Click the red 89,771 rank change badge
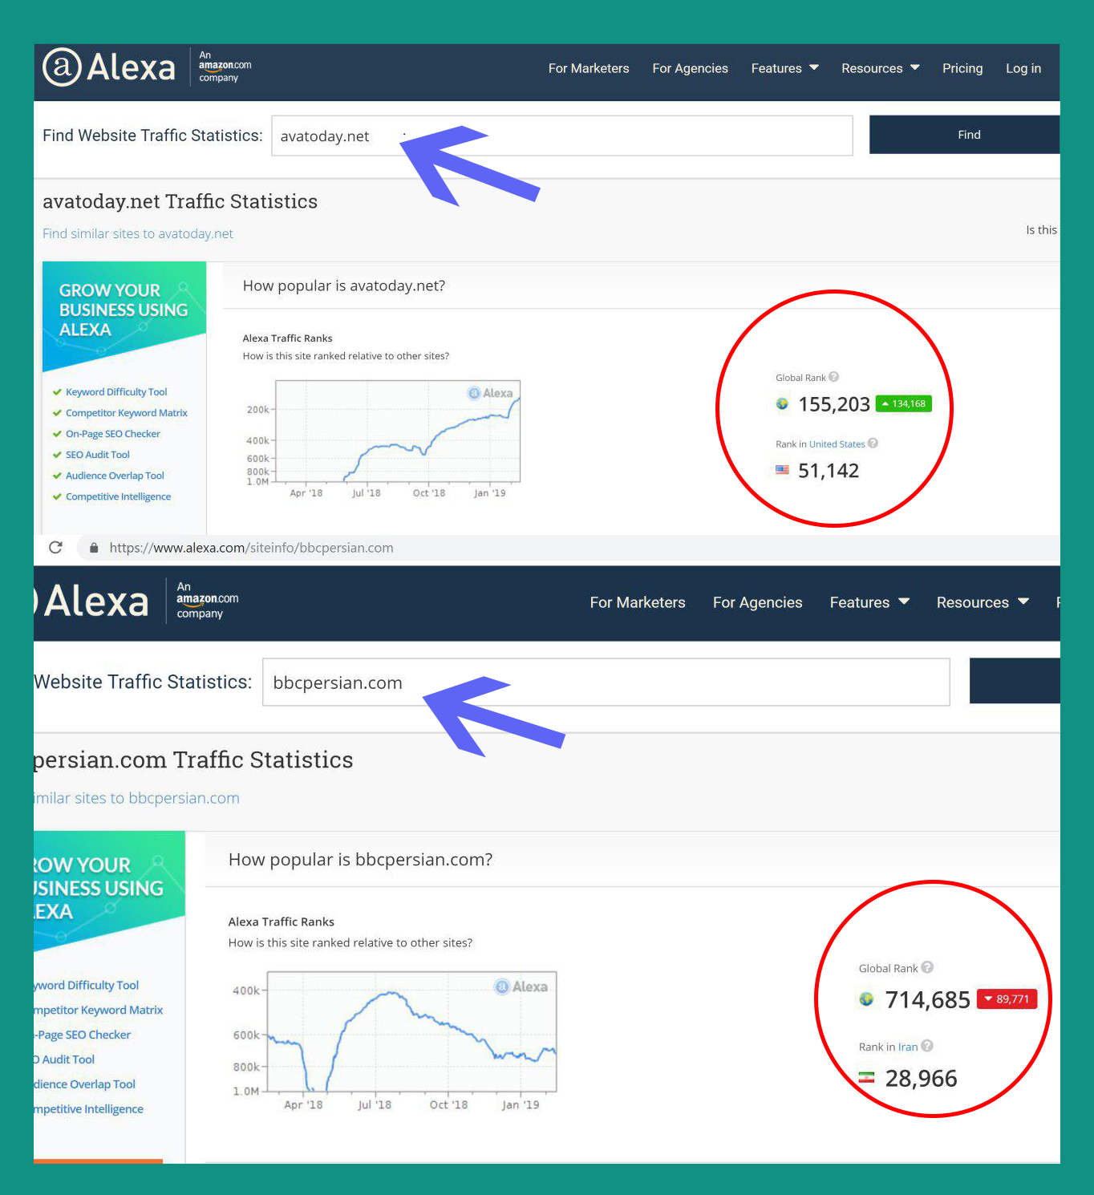The height and width of the screenshot is (1195, 1094). [x=1007, y=999]
